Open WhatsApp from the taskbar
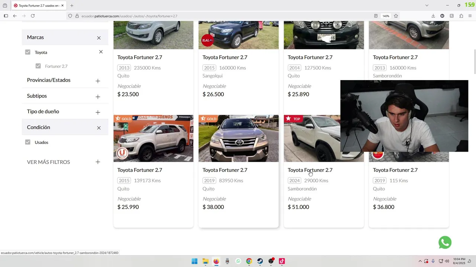Screen dimensions: 476x267 pos(238,261)
